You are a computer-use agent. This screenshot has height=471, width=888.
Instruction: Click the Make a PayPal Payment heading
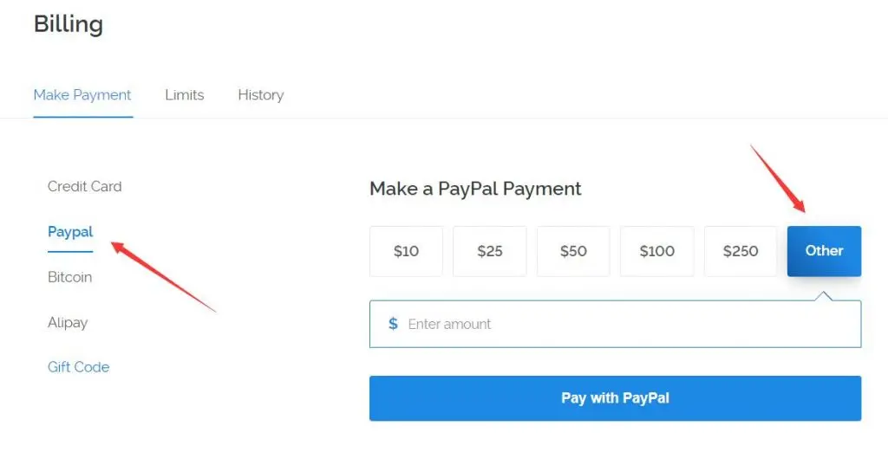475,189
